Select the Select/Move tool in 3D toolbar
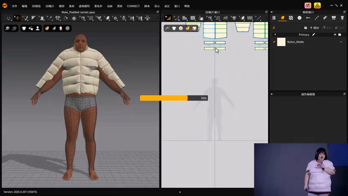 tap(17, 18)
